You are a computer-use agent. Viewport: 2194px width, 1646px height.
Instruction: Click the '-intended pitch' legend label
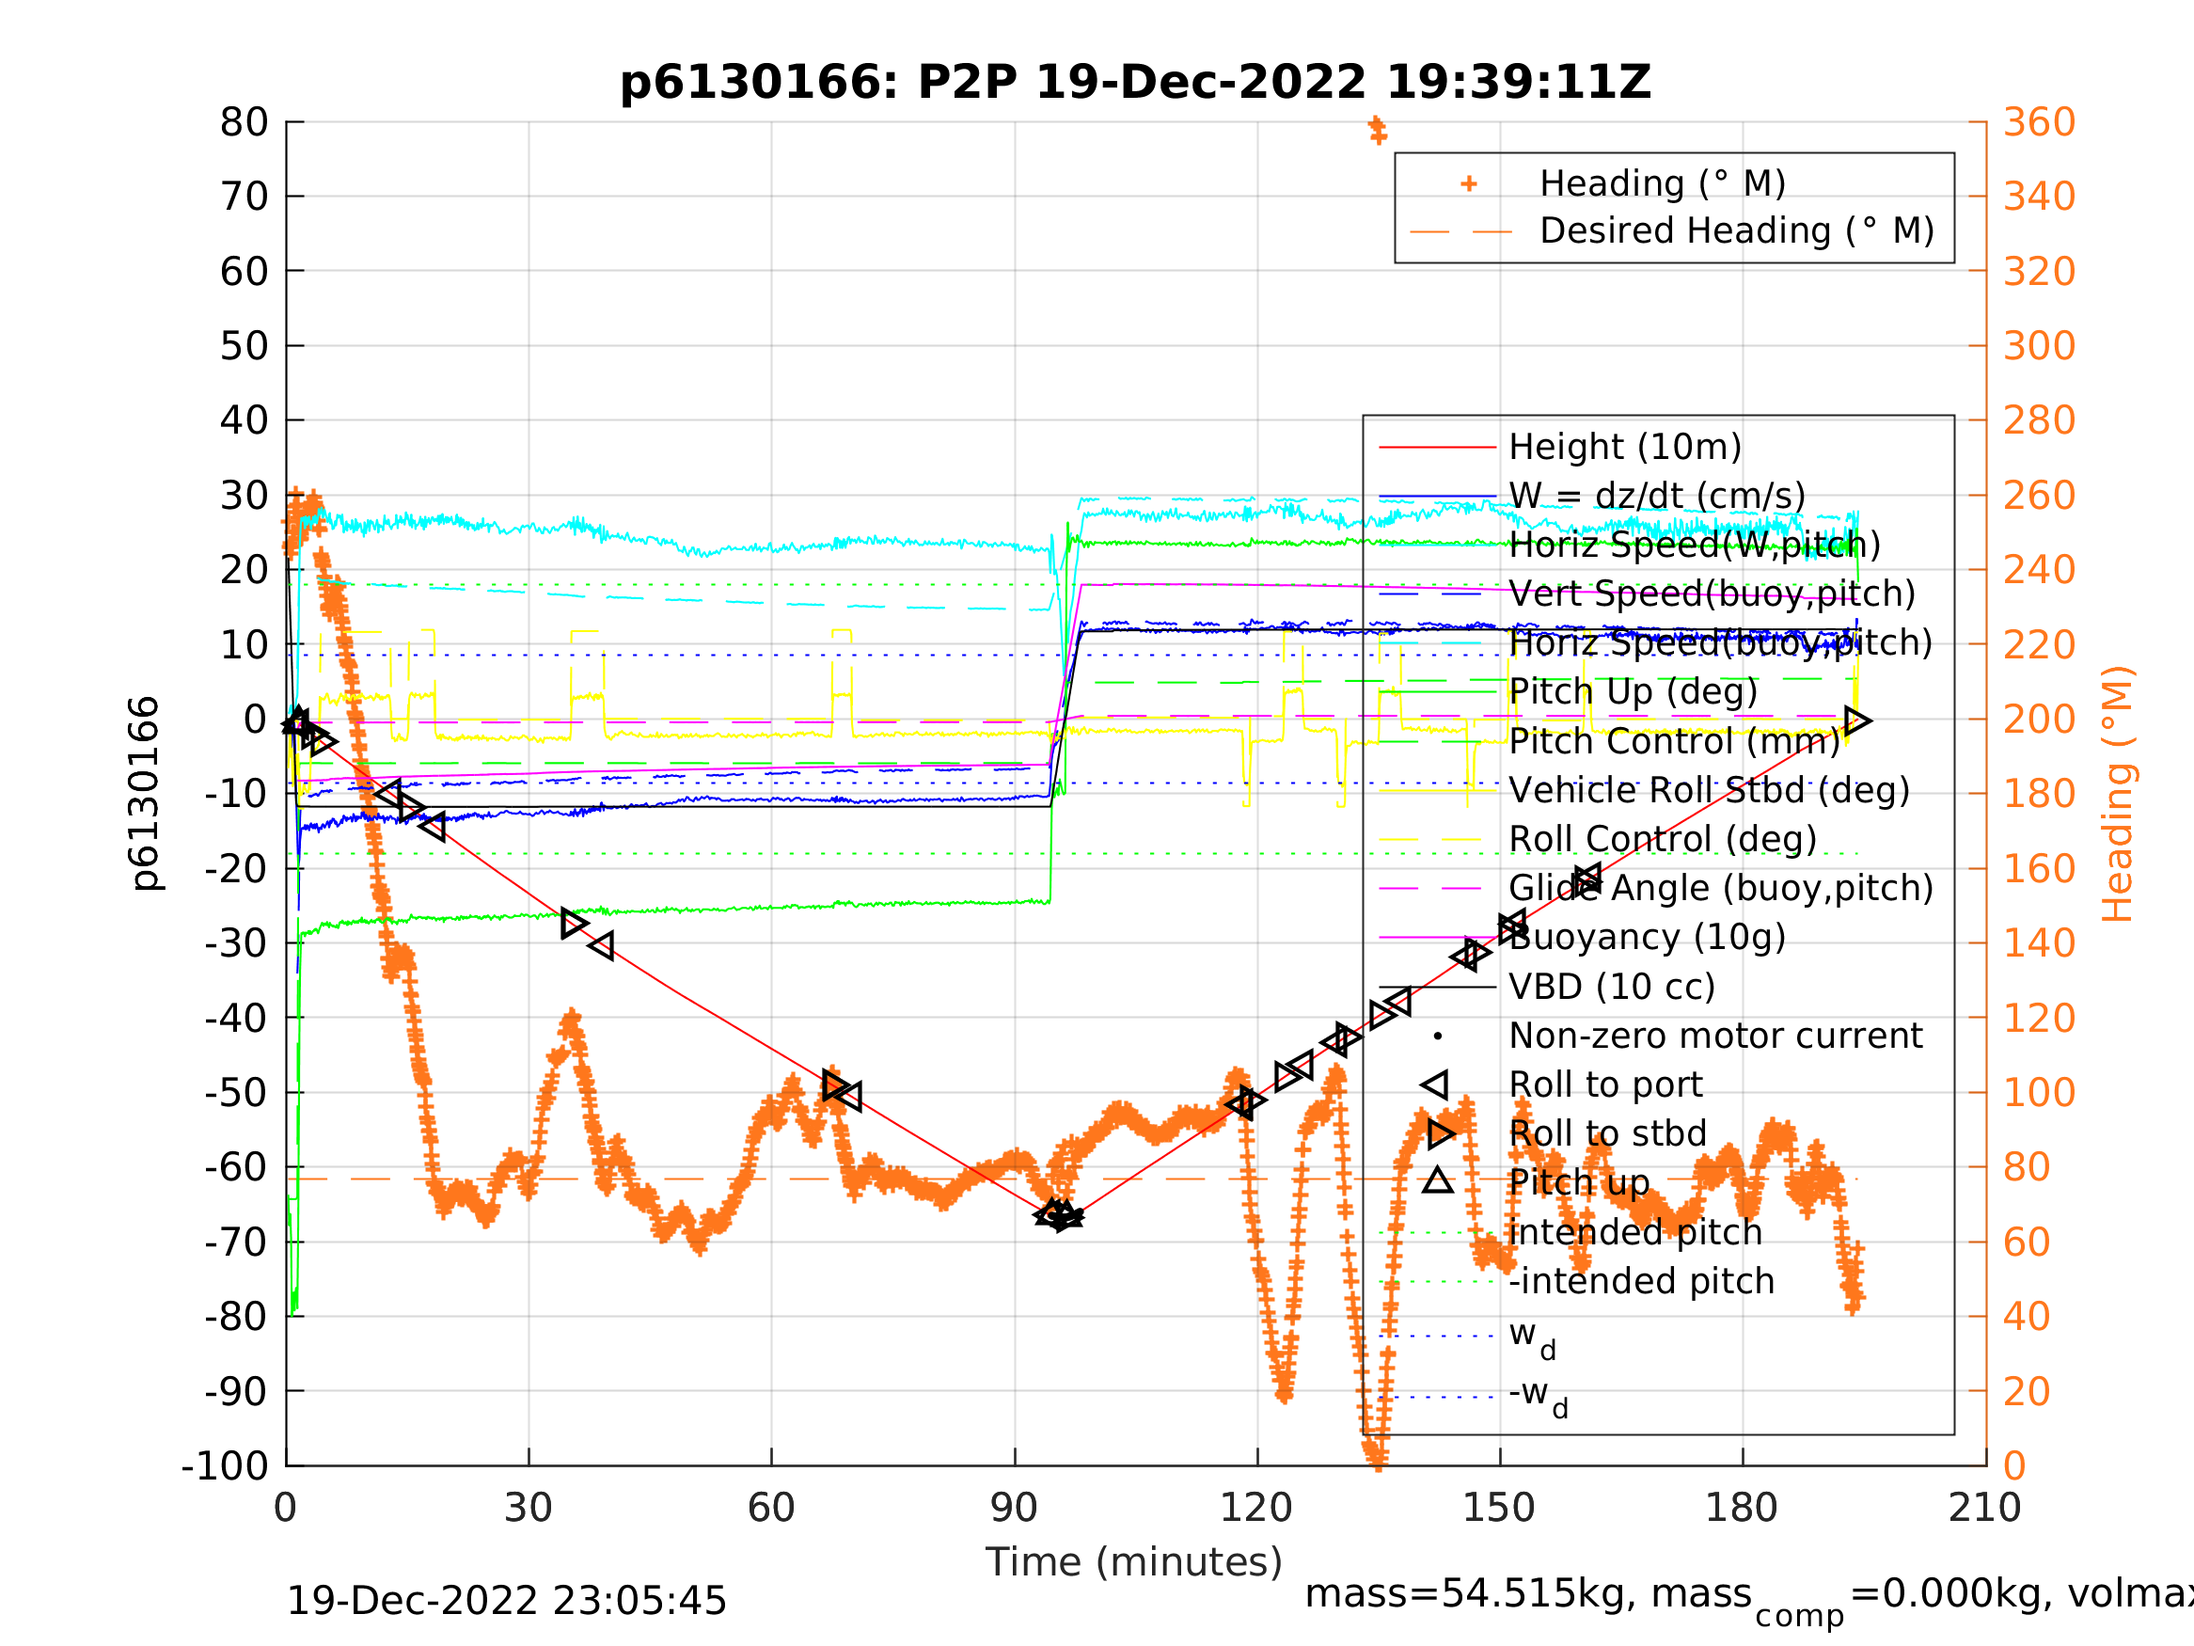click(1642, 1280)
